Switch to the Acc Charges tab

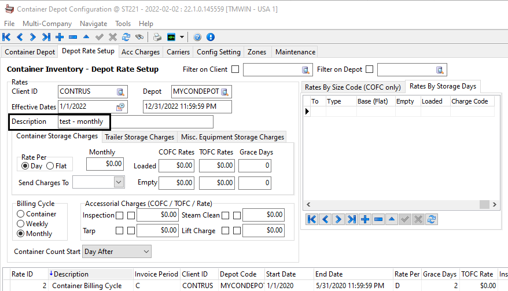pos(140,51)
